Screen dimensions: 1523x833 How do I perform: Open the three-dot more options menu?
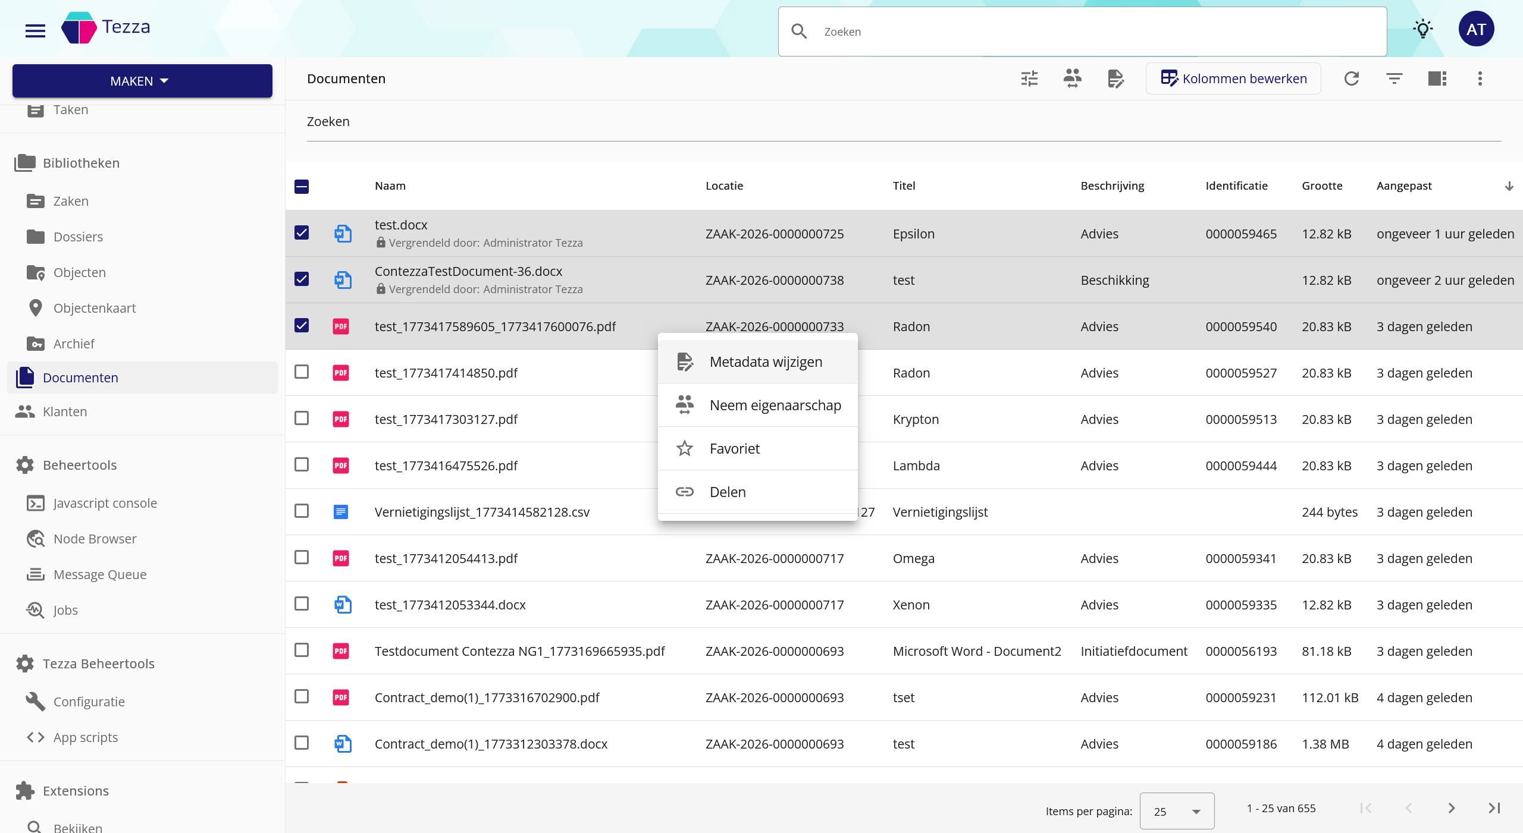[x=1480, y=78]
